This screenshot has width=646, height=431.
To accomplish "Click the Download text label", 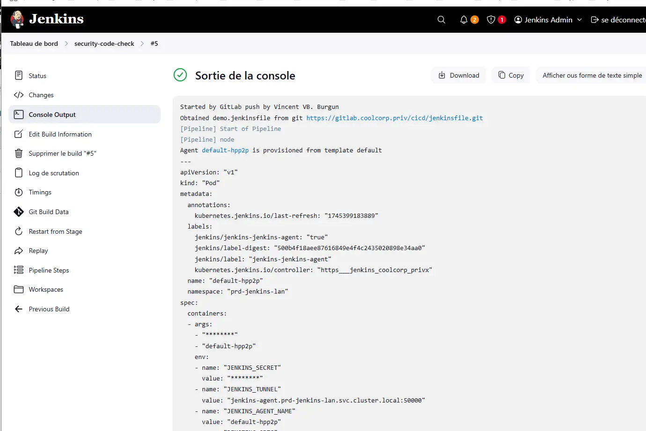I will click(464, 75).
